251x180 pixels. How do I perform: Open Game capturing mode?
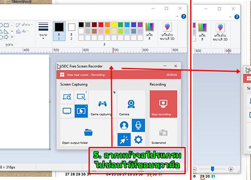102,104
